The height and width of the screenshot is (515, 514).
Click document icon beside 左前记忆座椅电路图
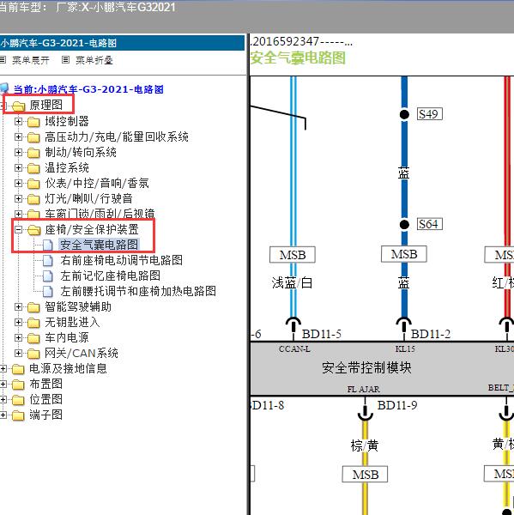point(48,276)
